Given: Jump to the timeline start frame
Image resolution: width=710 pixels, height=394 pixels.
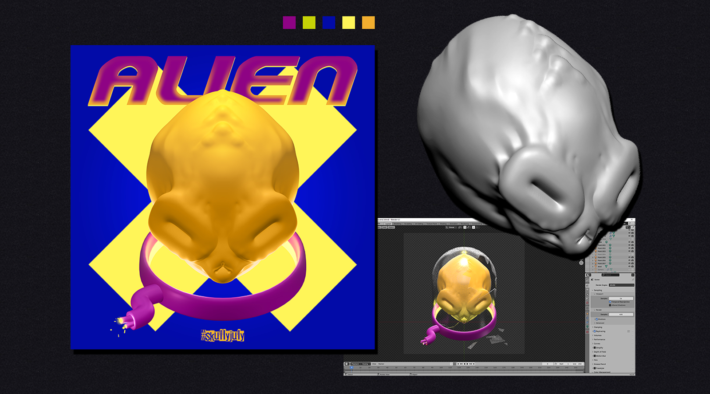Looking at the screenshot, I should pyautogui.click(x=458, y=364).
